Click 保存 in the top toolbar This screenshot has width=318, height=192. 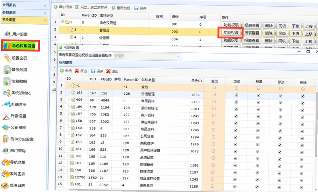[141, 8]
